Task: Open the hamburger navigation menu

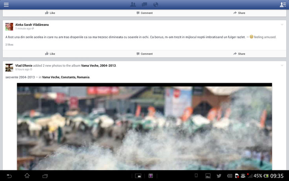Action: tap(6, 5)
